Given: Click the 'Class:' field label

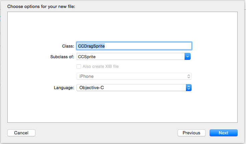Looking at the screenshot, I should (68, 46).
